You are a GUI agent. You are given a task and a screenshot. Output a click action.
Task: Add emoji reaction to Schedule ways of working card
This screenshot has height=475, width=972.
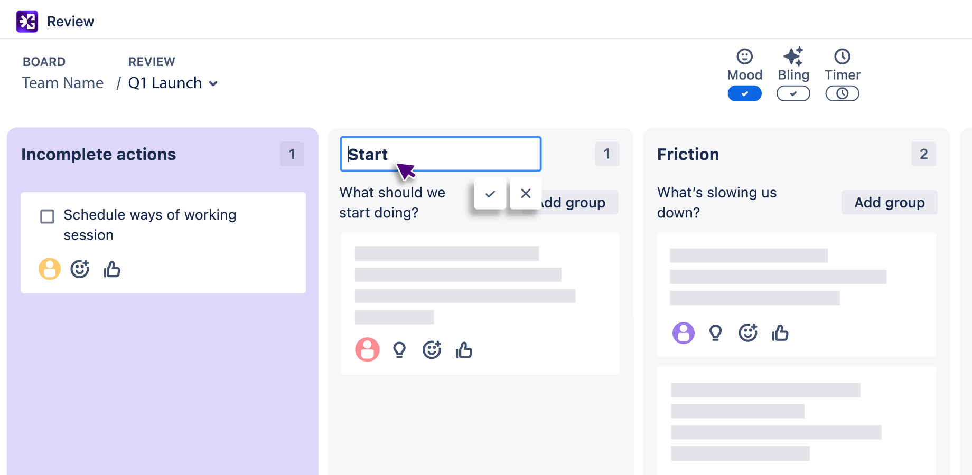[x=80, y=269]
